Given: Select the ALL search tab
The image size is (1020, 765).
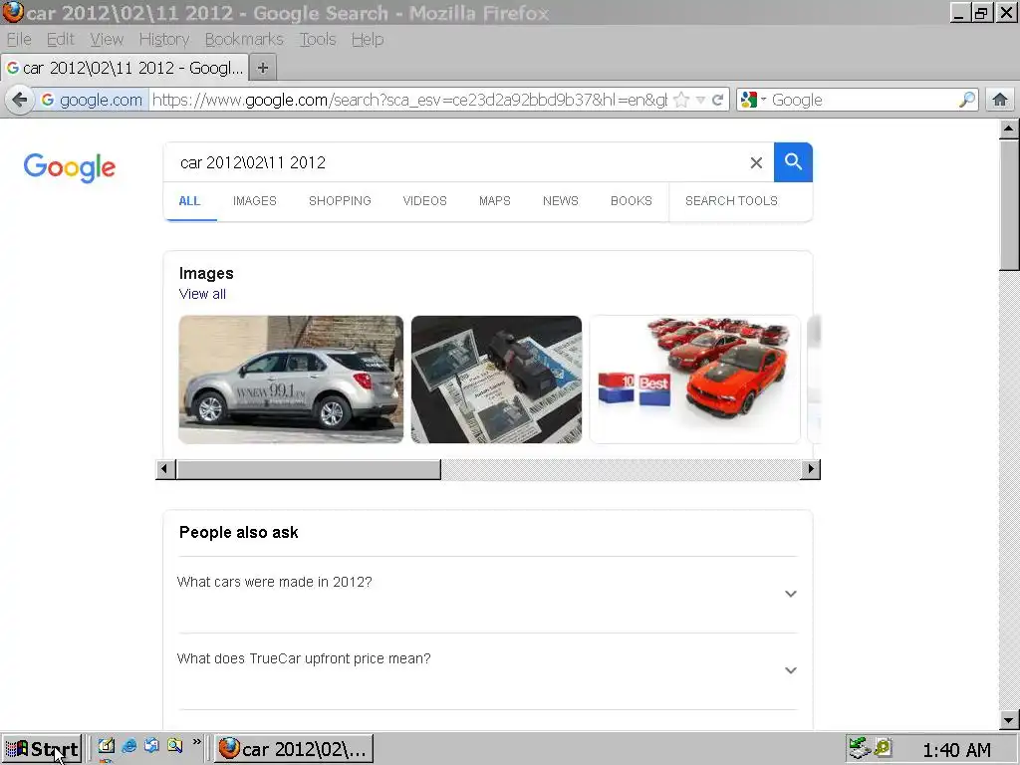Looking at the screenshot, I should [189, 201].
